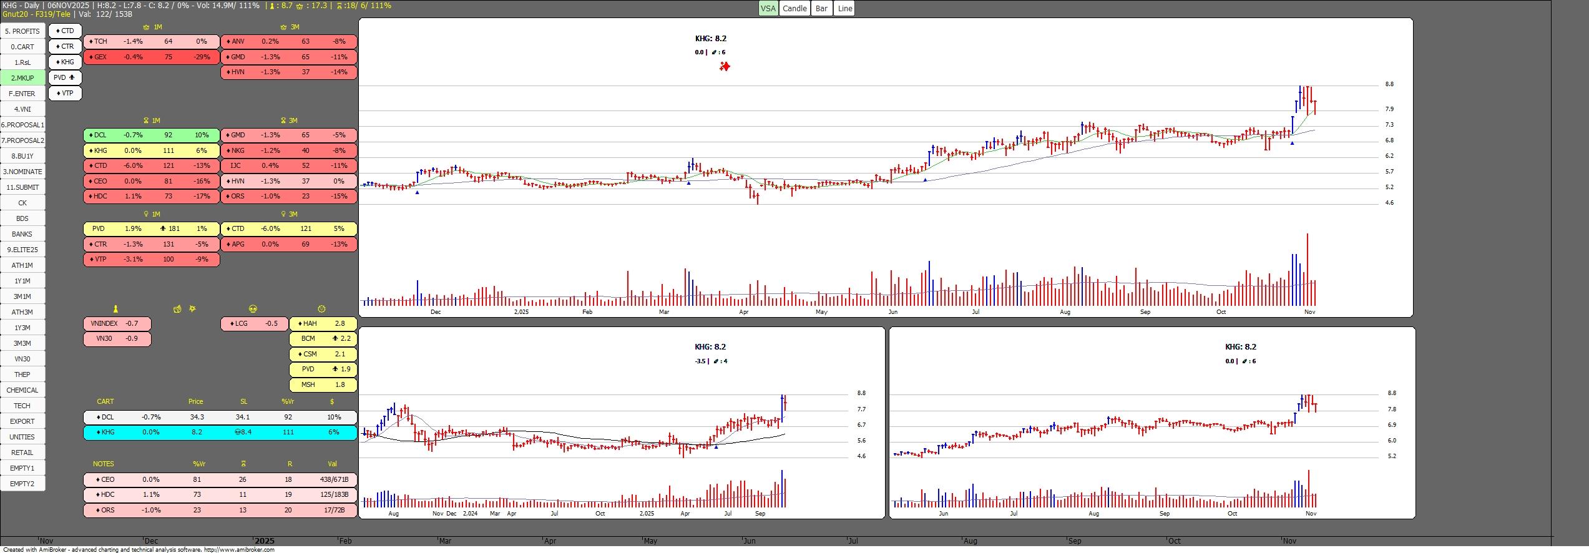Screen dimensions: 1589x553
Task: Switch chart style to Candle
Action: click(795, 8)
